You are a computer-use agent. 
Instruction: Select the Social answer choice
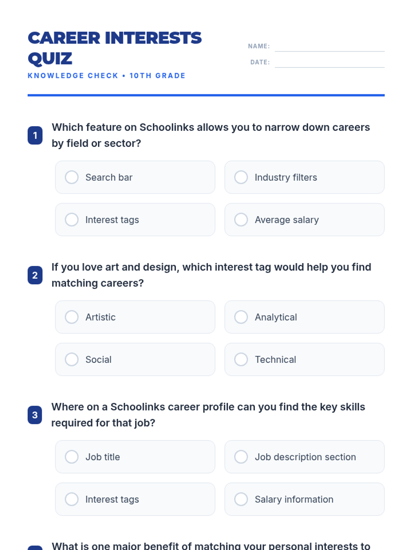click(x=135, y=359)
